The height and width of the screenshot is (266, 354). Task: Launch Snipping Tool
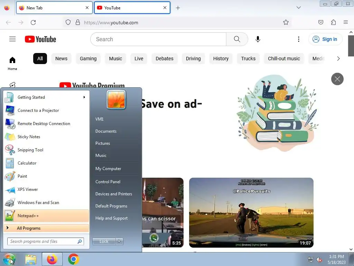click(46, 150)
